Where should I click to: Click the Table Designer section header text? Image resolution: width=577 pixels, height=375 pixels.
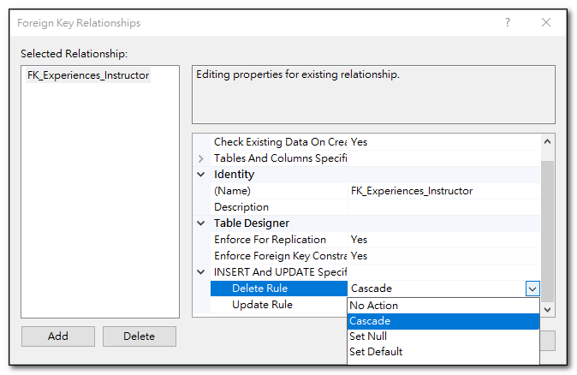coord(252,223)
